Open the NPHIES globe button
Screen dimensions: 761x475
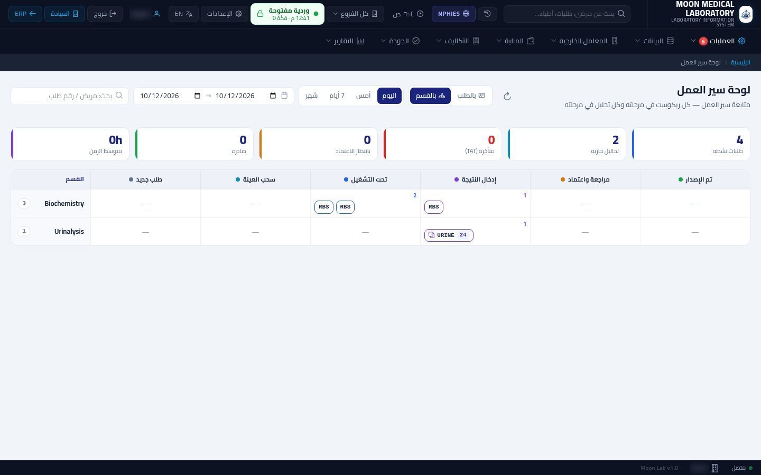[453, 14]
